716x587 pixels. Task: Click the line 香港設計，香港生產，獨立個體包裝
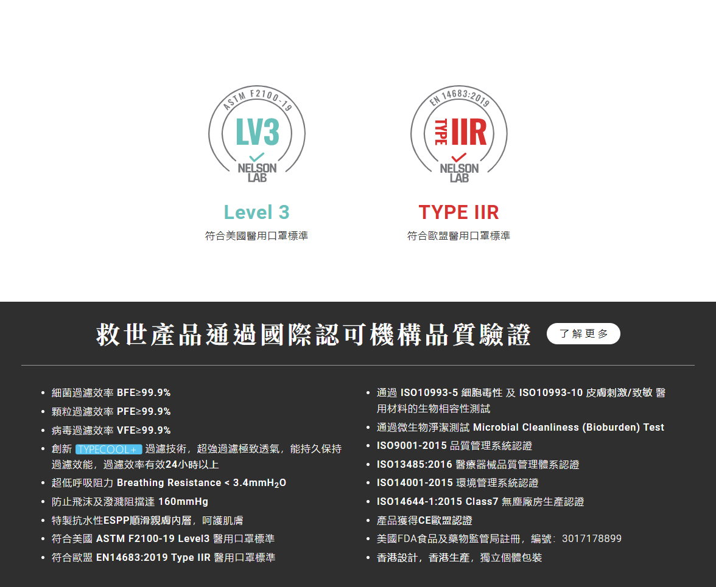[x=459, y=557]
